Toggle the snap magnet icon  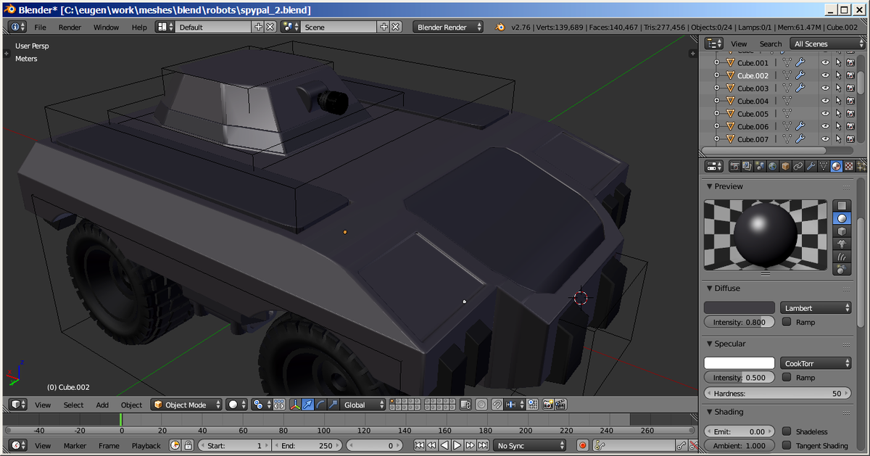(498, 405)
